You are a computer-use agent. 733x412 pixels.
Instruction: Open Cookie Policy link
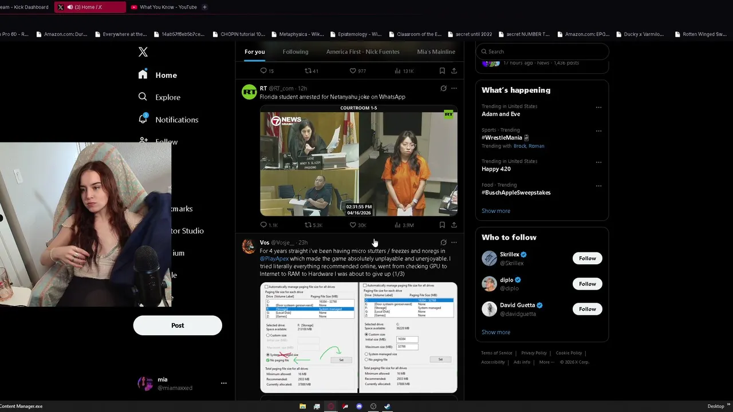pos(569,353)
